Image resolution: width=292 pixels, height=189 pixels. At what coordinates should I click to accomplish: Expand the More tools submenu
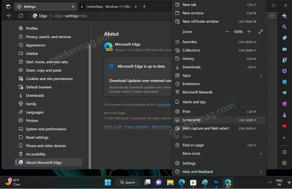[x=219, y=154]
